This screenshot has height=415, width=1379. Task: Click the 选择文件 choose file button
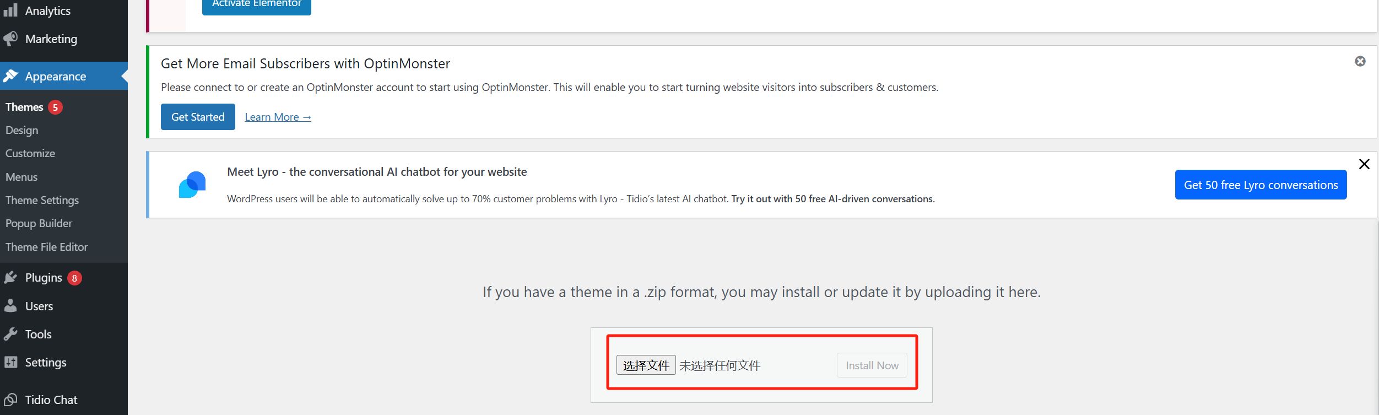[x=646, y=365]
